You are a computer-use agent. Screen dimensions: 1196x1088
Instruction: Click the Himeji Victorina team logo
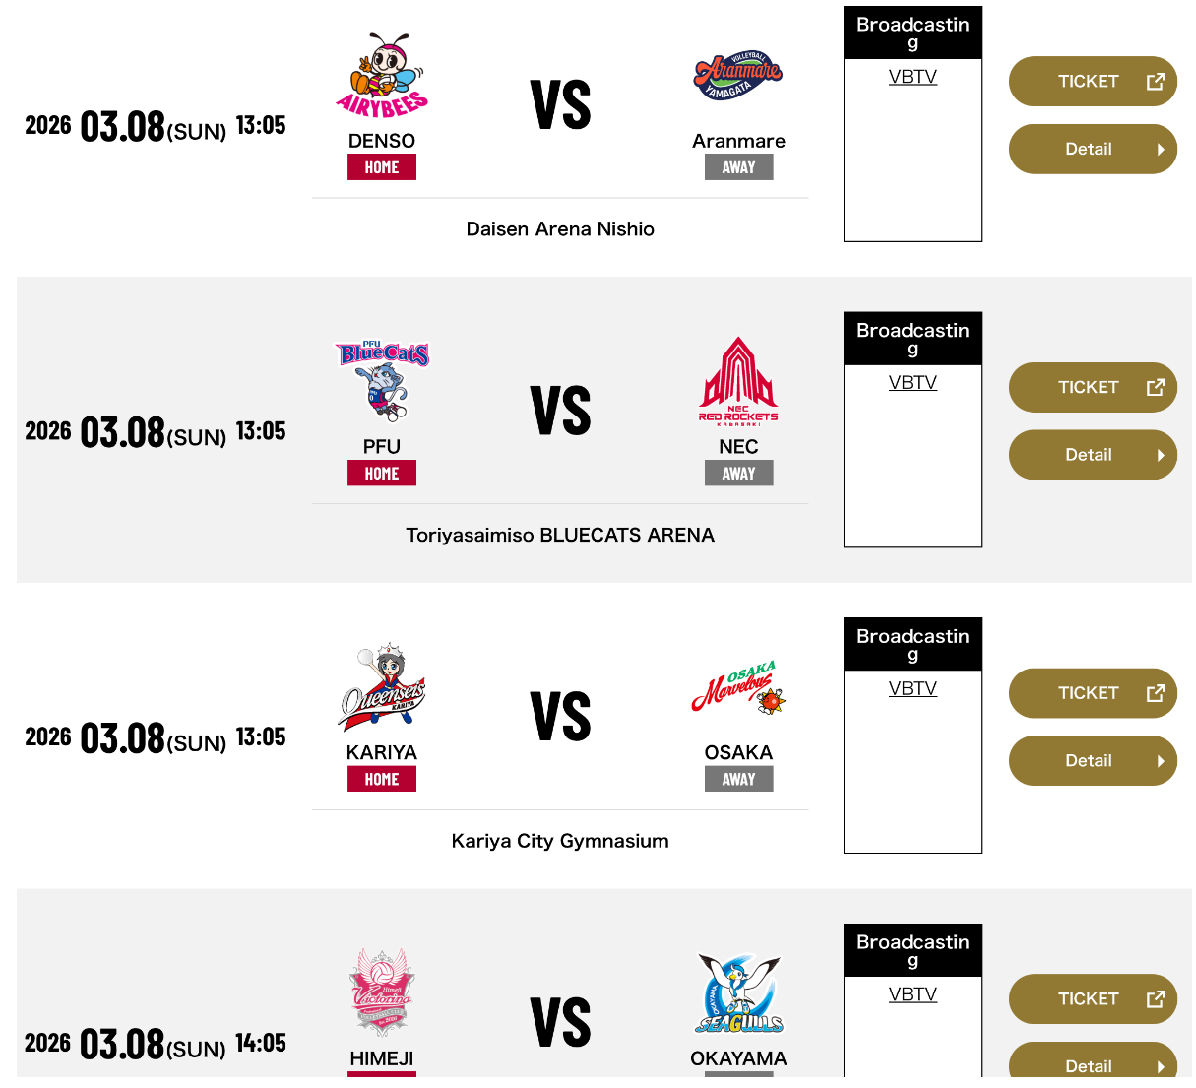382,992
